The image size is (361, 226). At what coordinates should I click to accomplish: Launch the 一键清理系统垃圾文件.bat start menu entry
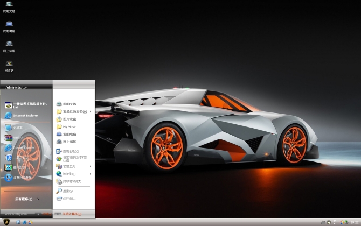26,105
